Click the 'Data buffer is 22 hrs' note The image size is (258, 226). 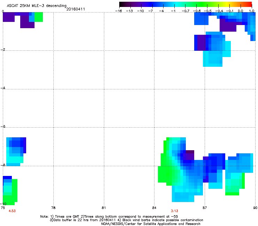tap(126, 220)
